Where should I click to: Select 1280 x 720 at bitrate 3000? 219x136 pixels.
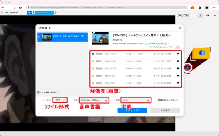point(93,76)
